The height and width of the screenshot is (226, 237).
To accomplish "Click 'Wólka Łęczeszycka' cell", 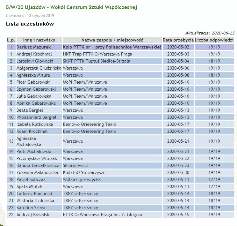I will (x=112, y=179).
